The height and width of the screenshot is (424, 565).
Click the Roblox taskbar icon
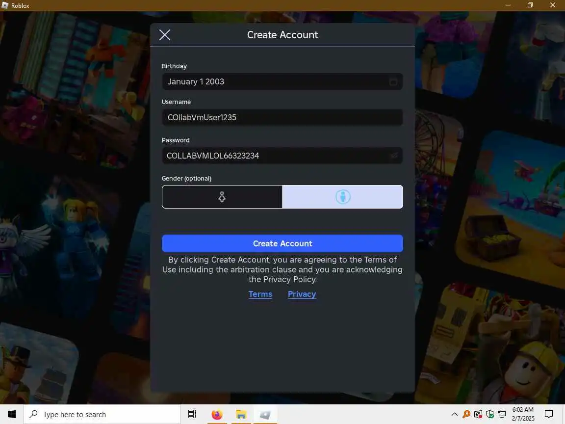[265, 414]
